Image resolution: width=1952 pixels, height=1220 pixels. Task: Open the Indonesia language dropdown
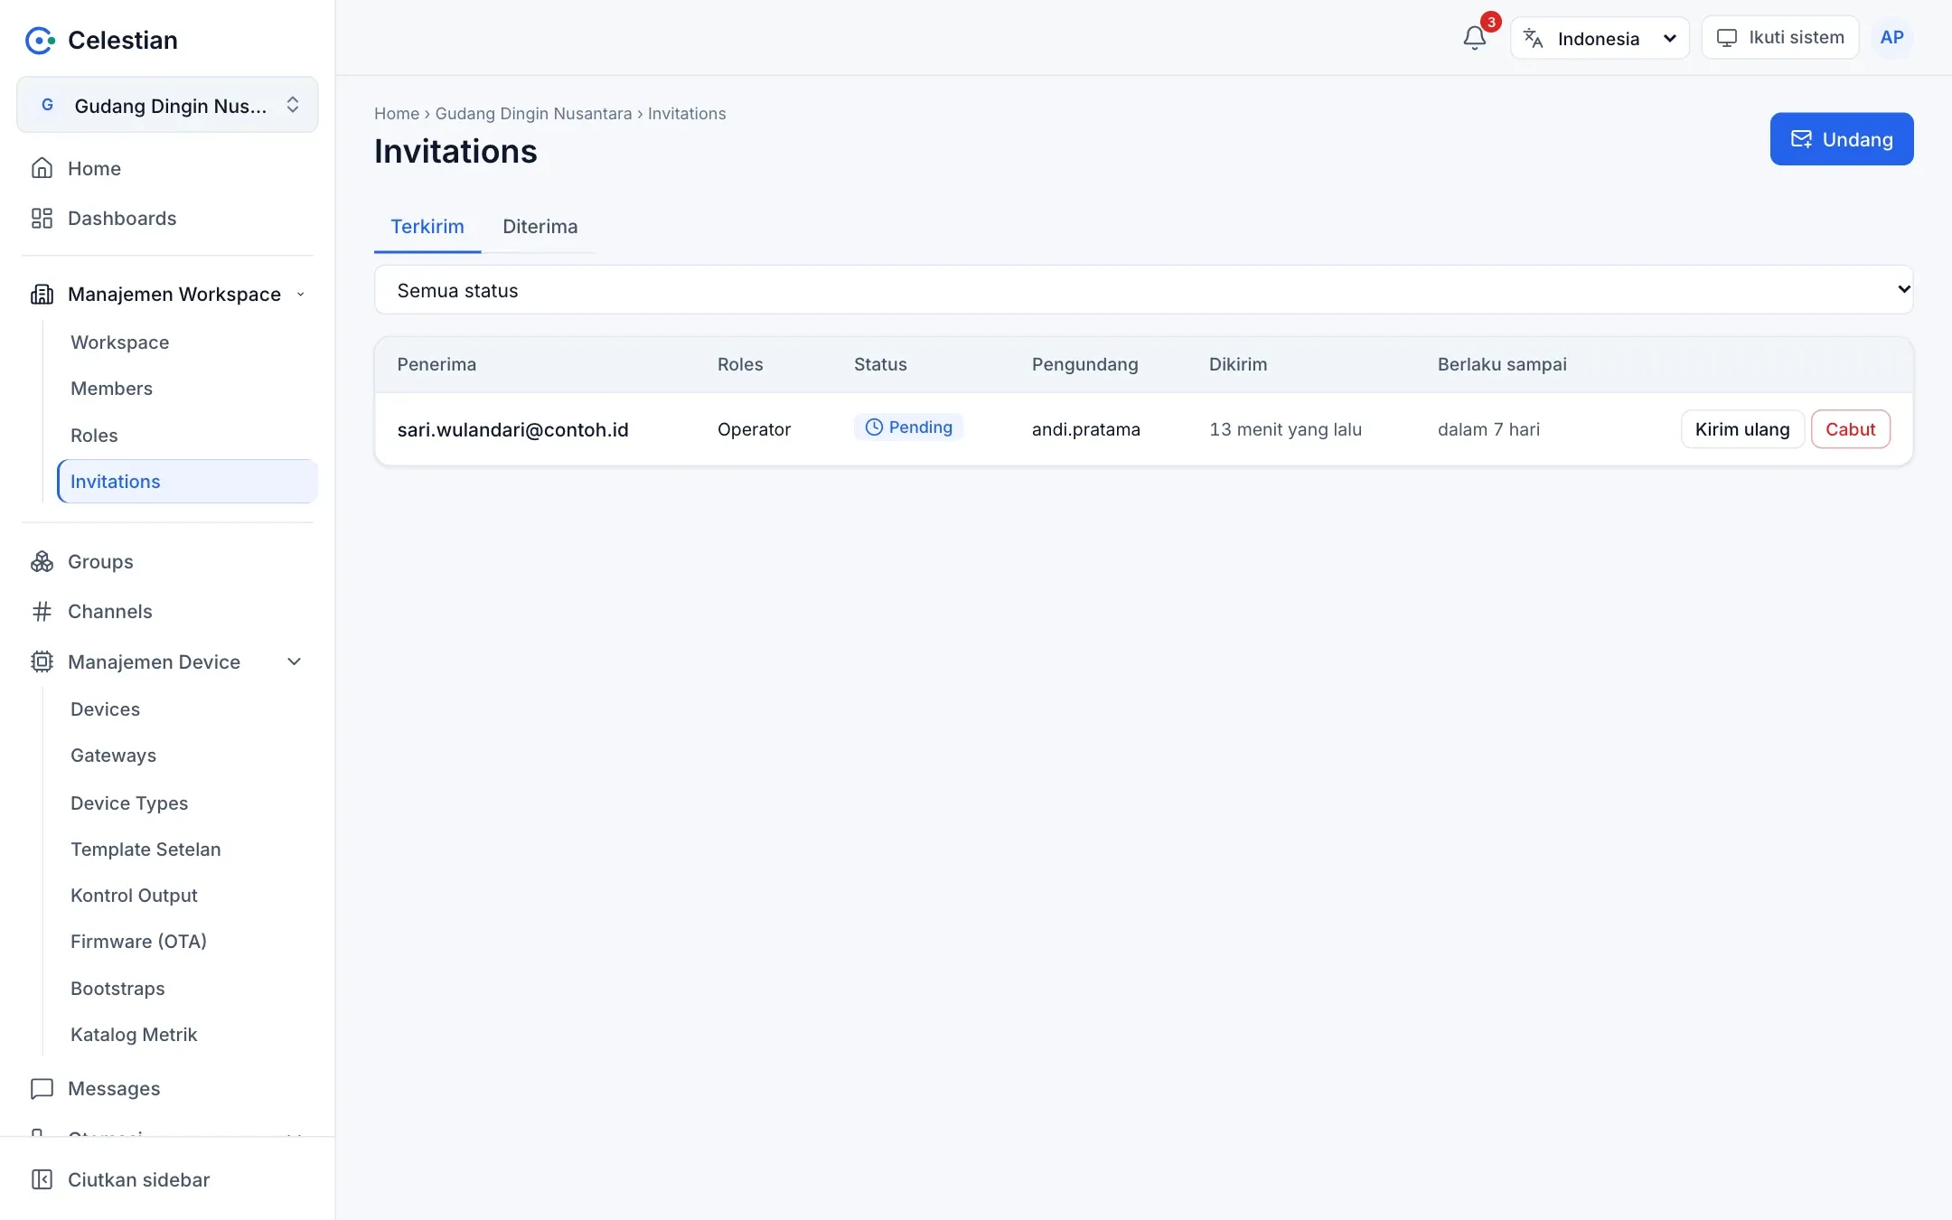pyautogui.click(x=1600, y=38)
